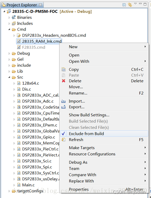Collapse the 28335-C-D-PMSM-FOC project node
151x198 pixels.
click(x=4, y=12)
